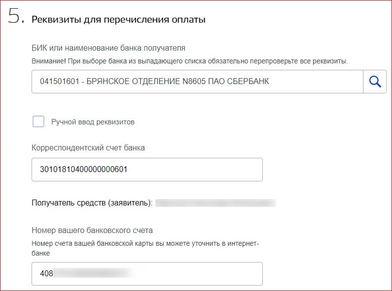Place cursor after 408 in account field
The width and height of the screenshot is (392, 291).
(53, 274)
